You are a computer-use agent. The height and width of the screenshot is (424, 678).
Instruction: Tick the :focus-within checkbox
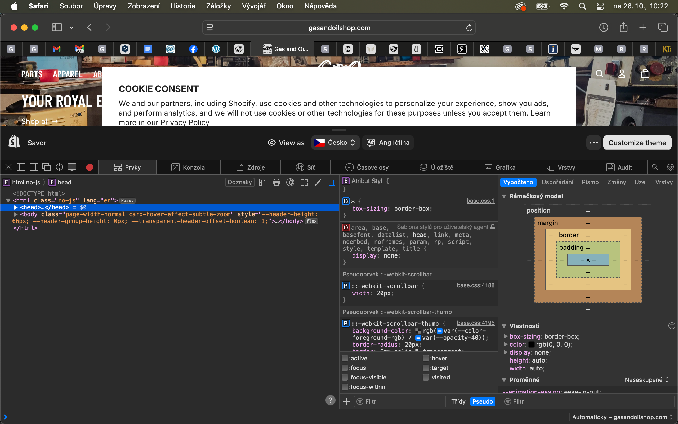(x=345, y=387)
